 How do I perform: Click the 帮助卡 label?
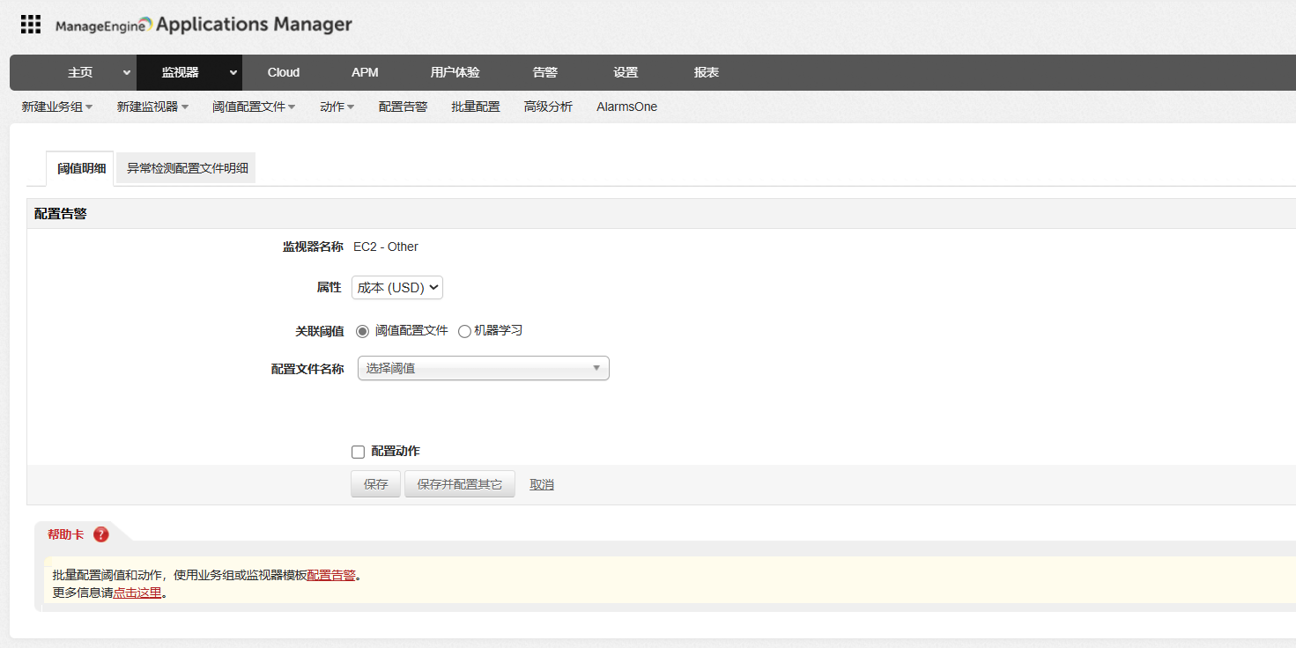(66, 534)
